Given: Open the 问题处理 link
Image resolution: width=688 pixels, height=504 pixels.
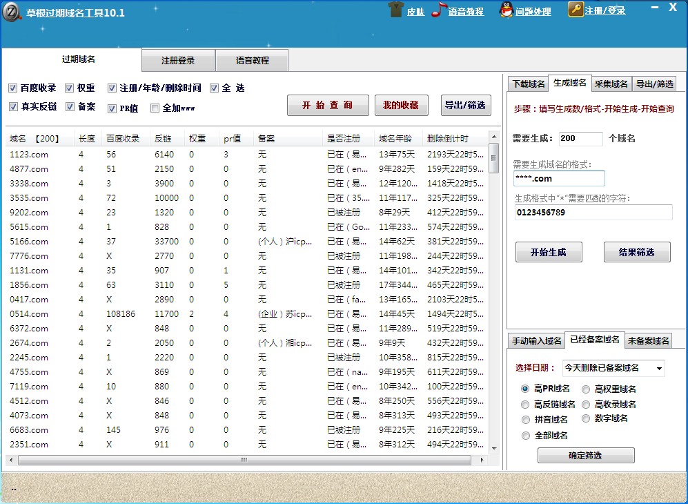Looking at the screenshot, I should (533, 12).
